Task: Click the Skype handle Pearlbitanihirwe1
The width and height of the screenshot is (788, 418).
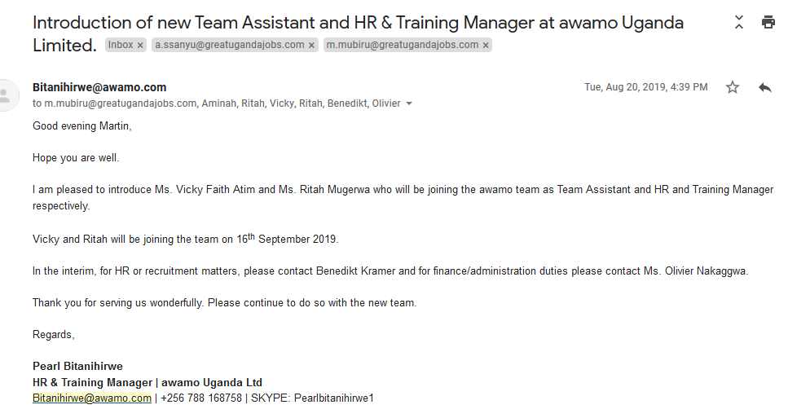Action: (334, 398)
